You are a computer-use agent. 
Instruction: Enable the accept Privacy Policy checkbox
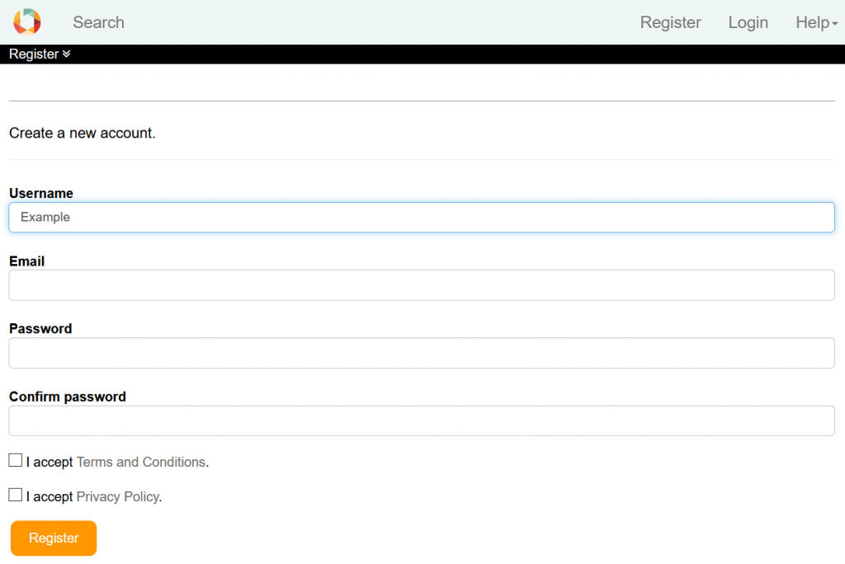[16, 495]
